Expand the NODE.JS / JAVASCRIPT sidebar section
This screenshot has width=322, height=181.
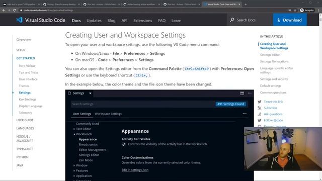[x=25, y=139]
